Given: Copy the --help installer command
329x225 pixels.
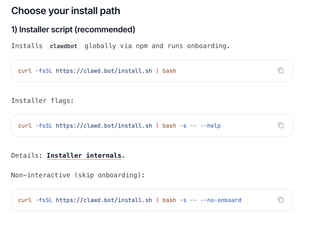Looking at the screenshot, I should (281, 125).
